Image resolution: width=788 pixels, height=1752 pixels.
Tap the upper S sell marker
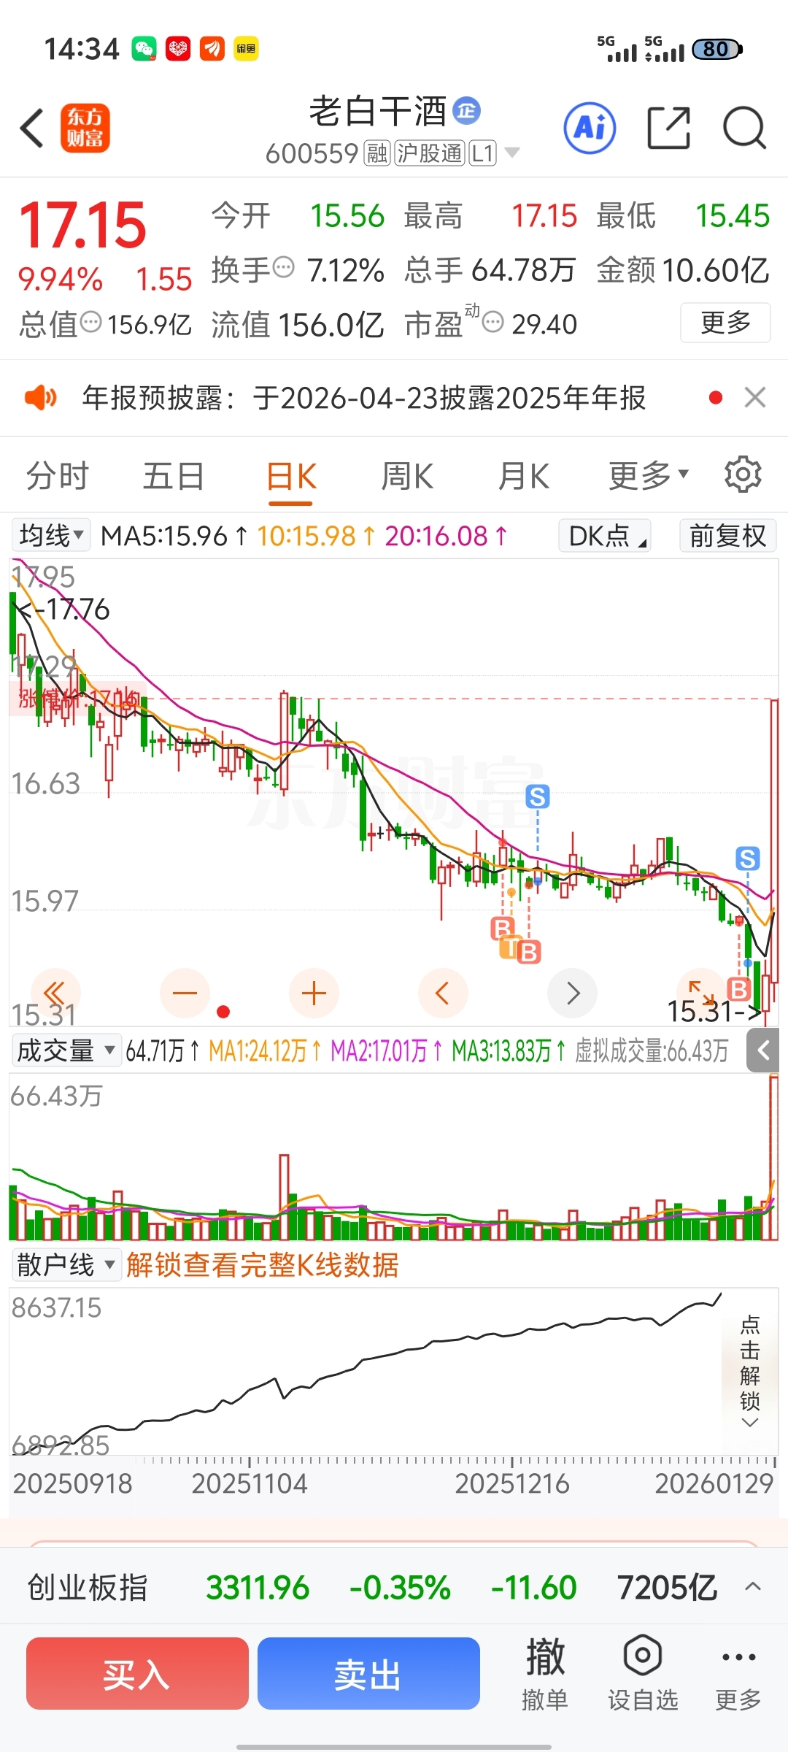coord(538,796)
